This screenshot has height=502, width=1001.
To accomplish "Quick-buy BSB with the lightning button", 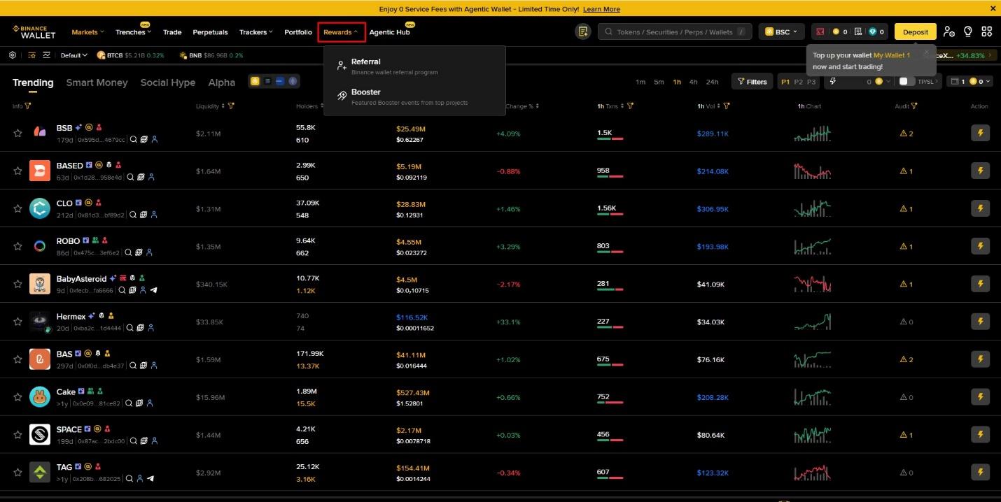I will point(980,133).
